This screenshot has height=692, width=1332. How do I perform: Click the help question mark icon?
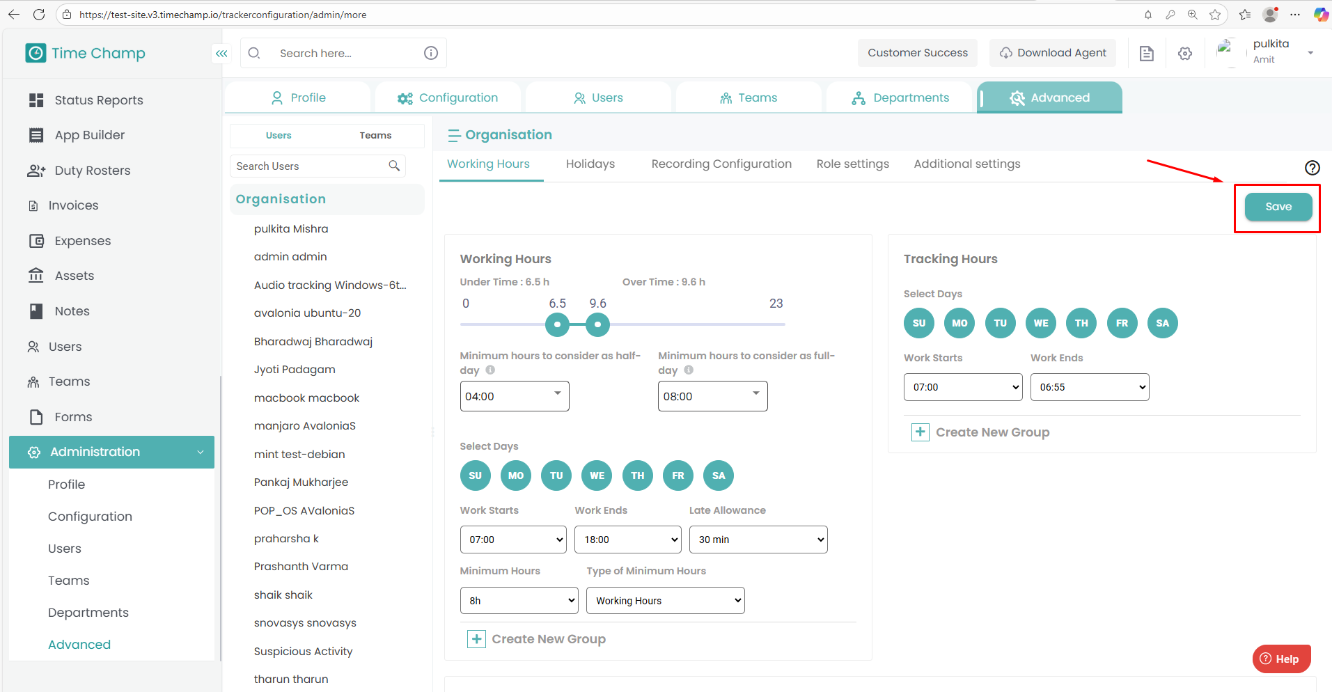click(x=1312, y=168)
